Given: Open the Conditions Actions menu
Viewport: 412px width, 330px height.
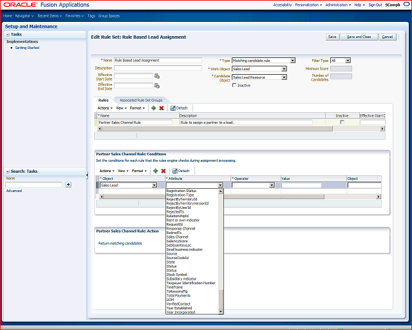Looking at the screenshot, I should coord(107,171).
